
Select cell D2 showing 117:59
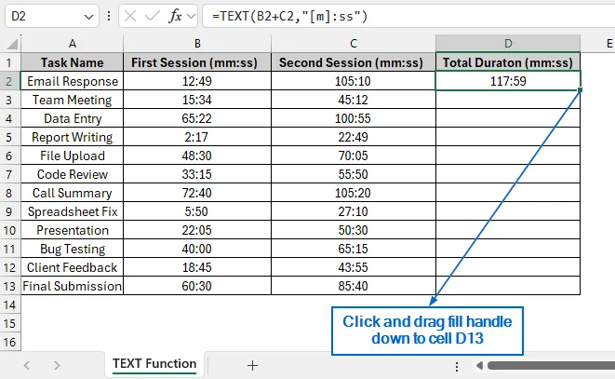[508, 81]
